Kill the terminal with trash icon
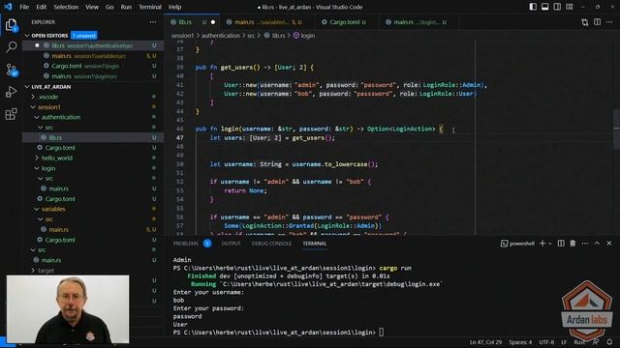 (x=573, y=244)
